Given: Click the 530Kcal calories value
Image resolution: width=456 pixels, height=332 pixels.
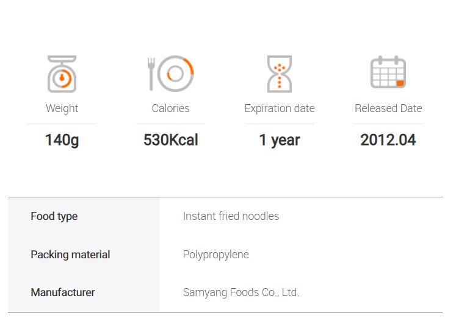Looking at the screenshot, I should (x=171, y=140).
